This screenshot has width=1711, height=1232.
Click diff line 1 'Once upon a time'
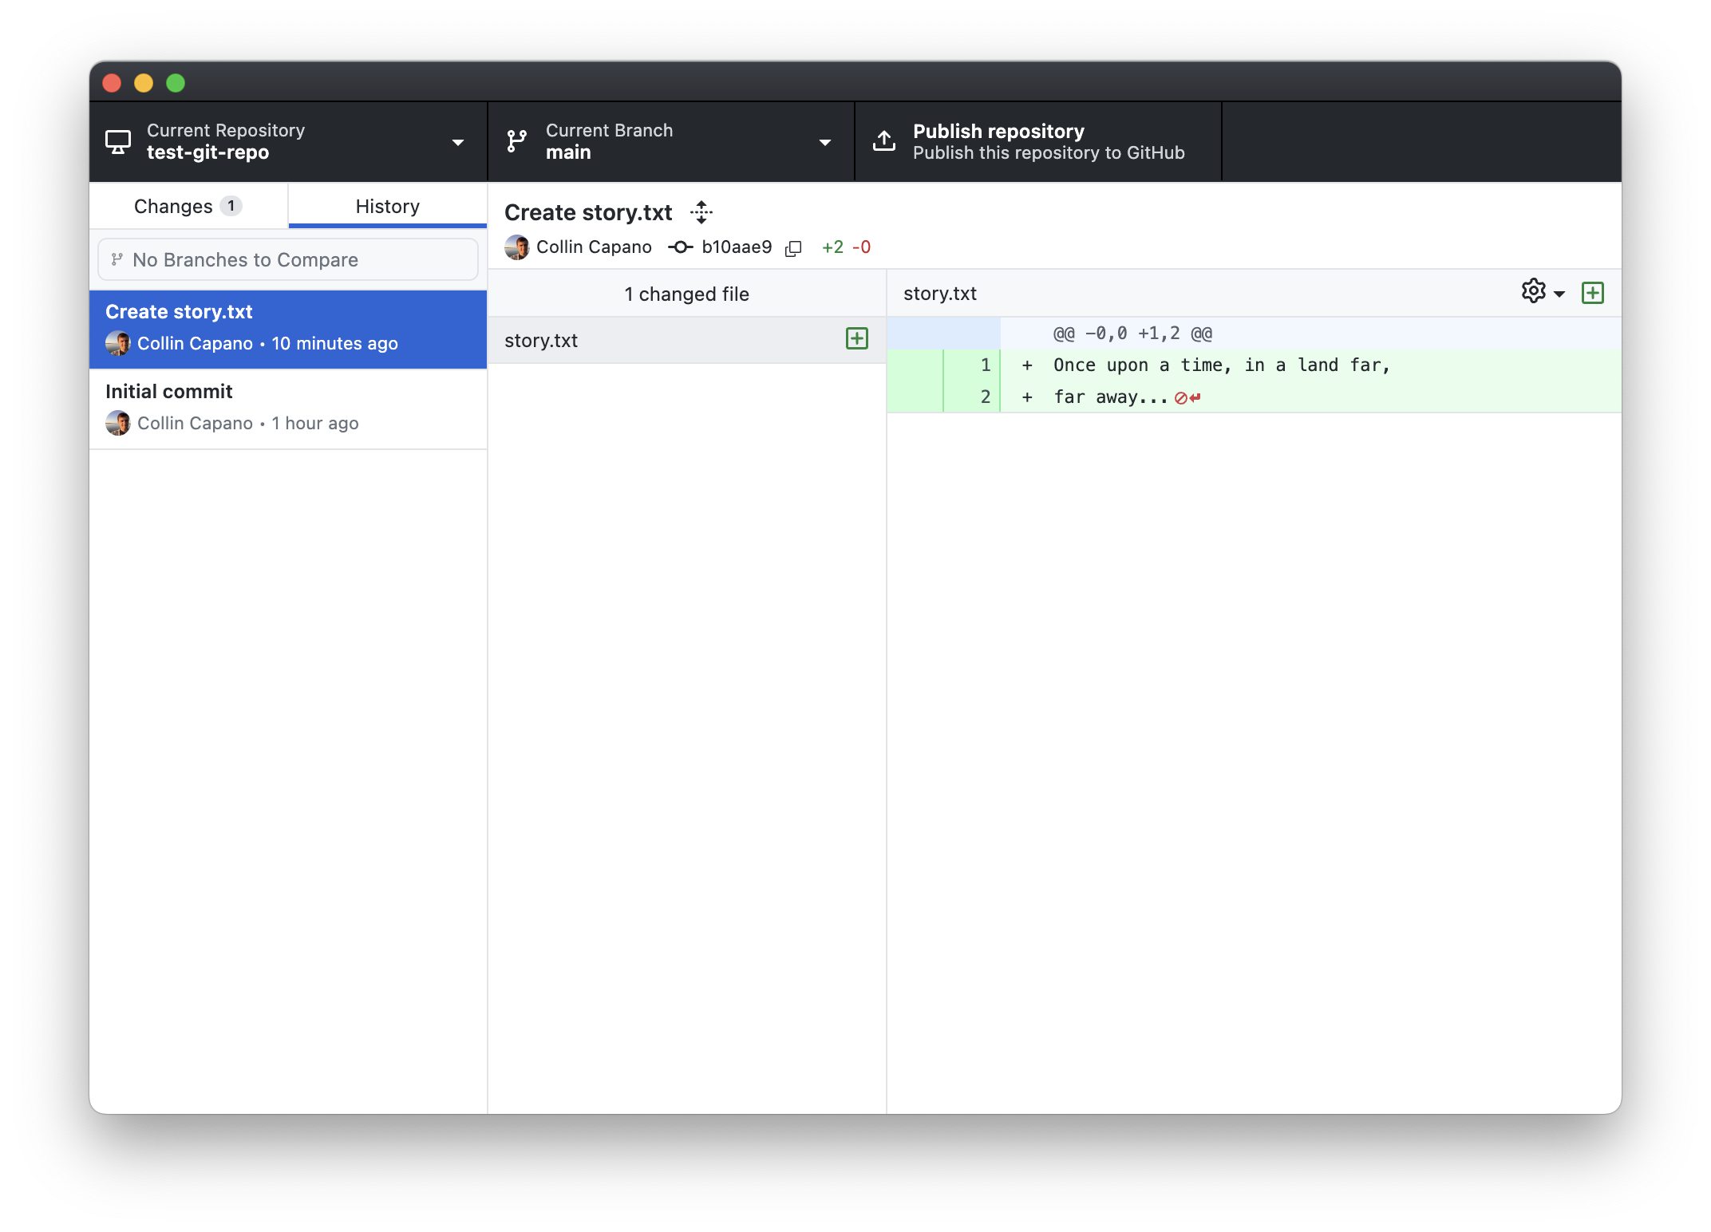click(1222, 365)
